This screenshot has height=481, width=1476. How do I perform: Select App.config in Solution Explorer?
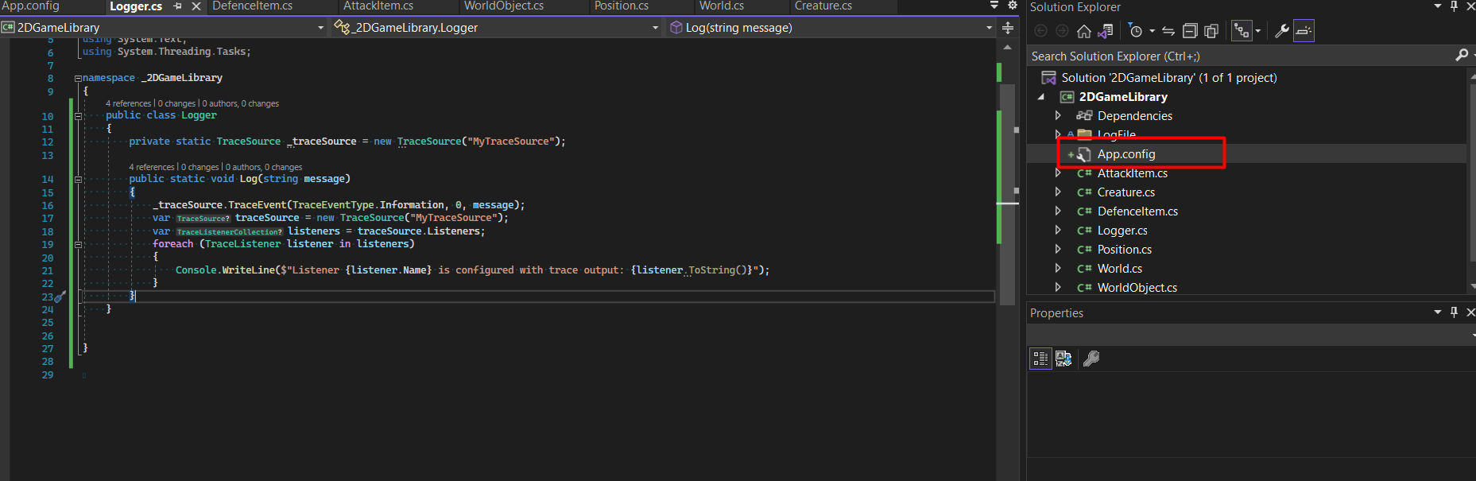[x=1126, y=154]
